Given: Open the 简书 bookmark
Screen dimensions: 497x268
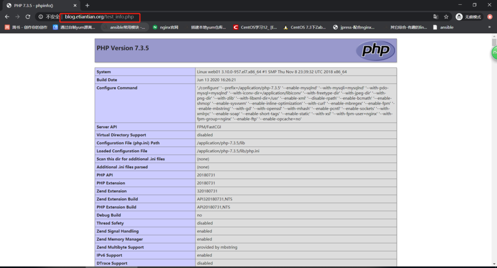Looking at the screenshot, I should pos(26,27).
